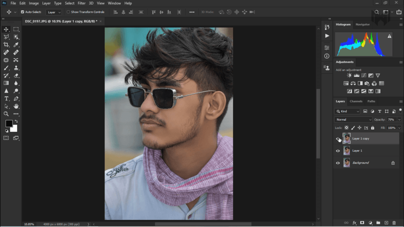Open the Auto-Select Layer dropdown
The height and width of the screenshot is (227, 404).
click(54, 12)
